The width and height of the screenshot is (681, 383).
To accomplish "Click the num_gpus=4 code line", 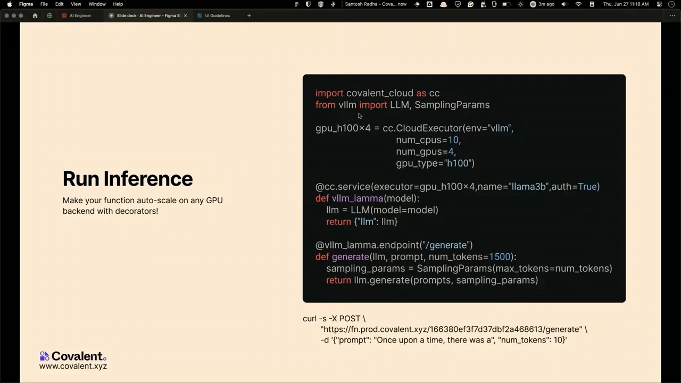I will [x=426, y=152].
